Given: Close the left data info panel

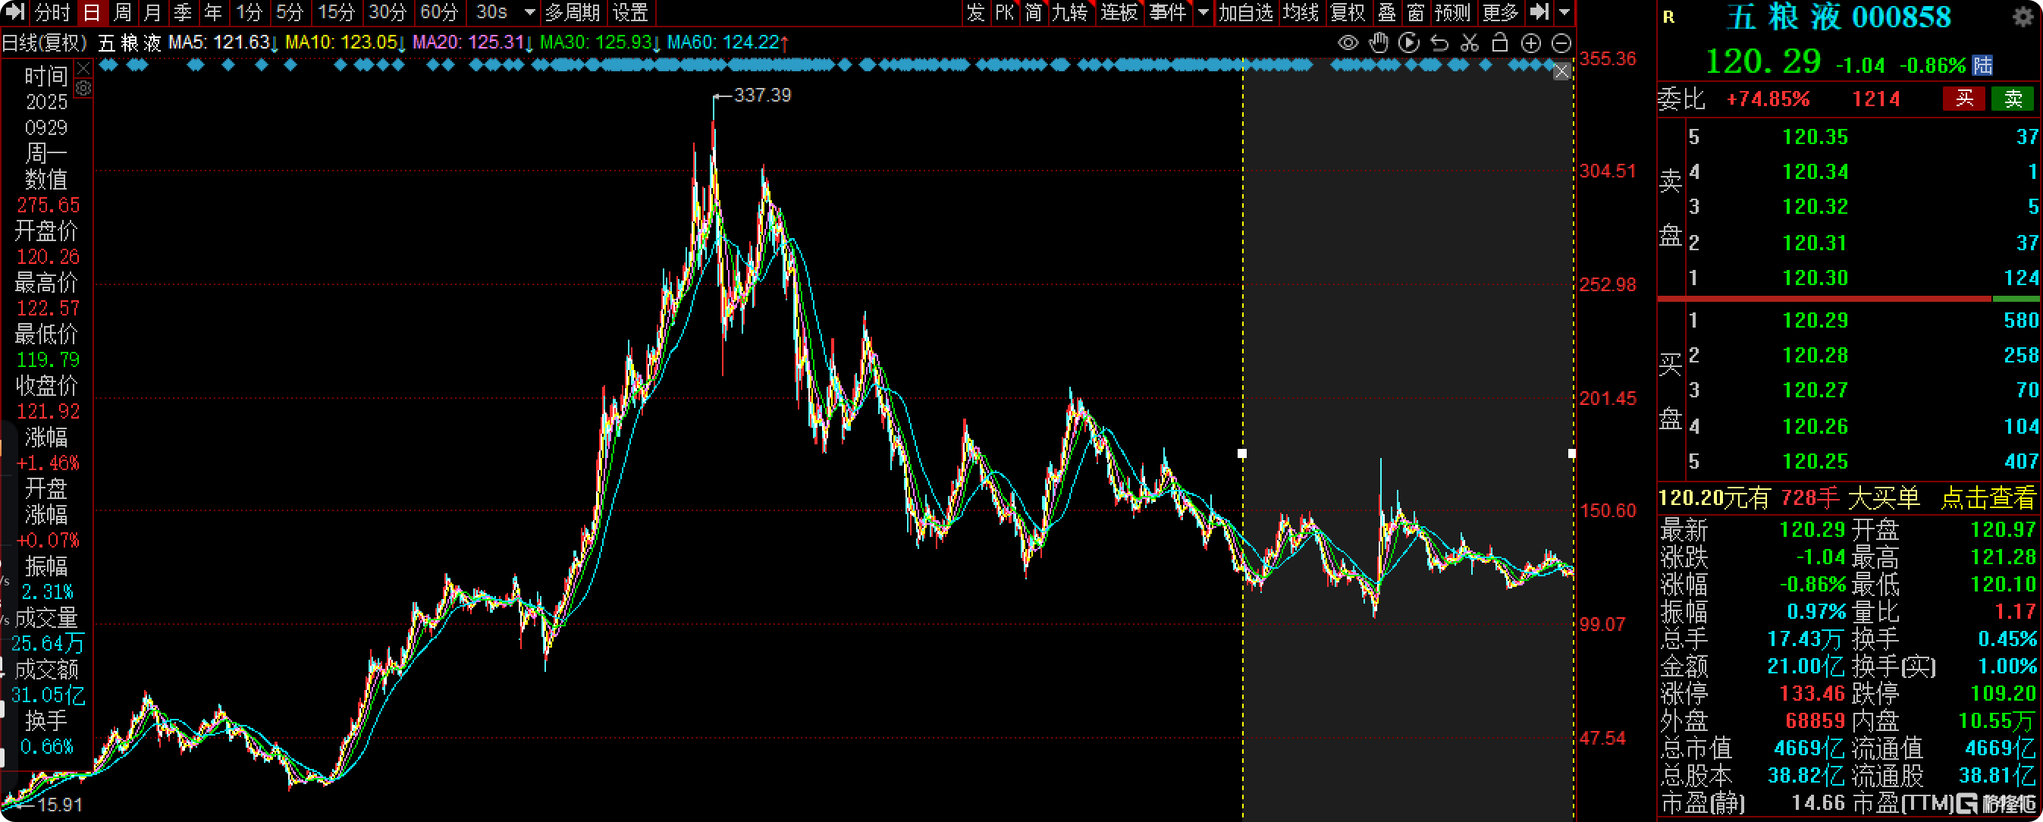Looking at the screenshot, I should 83,70.
